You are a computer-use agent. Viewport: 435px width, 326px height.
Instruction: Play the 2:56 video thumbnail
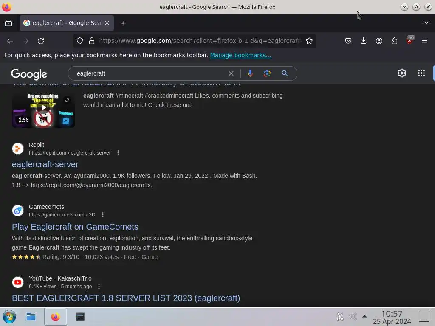[x=43, y=110]
